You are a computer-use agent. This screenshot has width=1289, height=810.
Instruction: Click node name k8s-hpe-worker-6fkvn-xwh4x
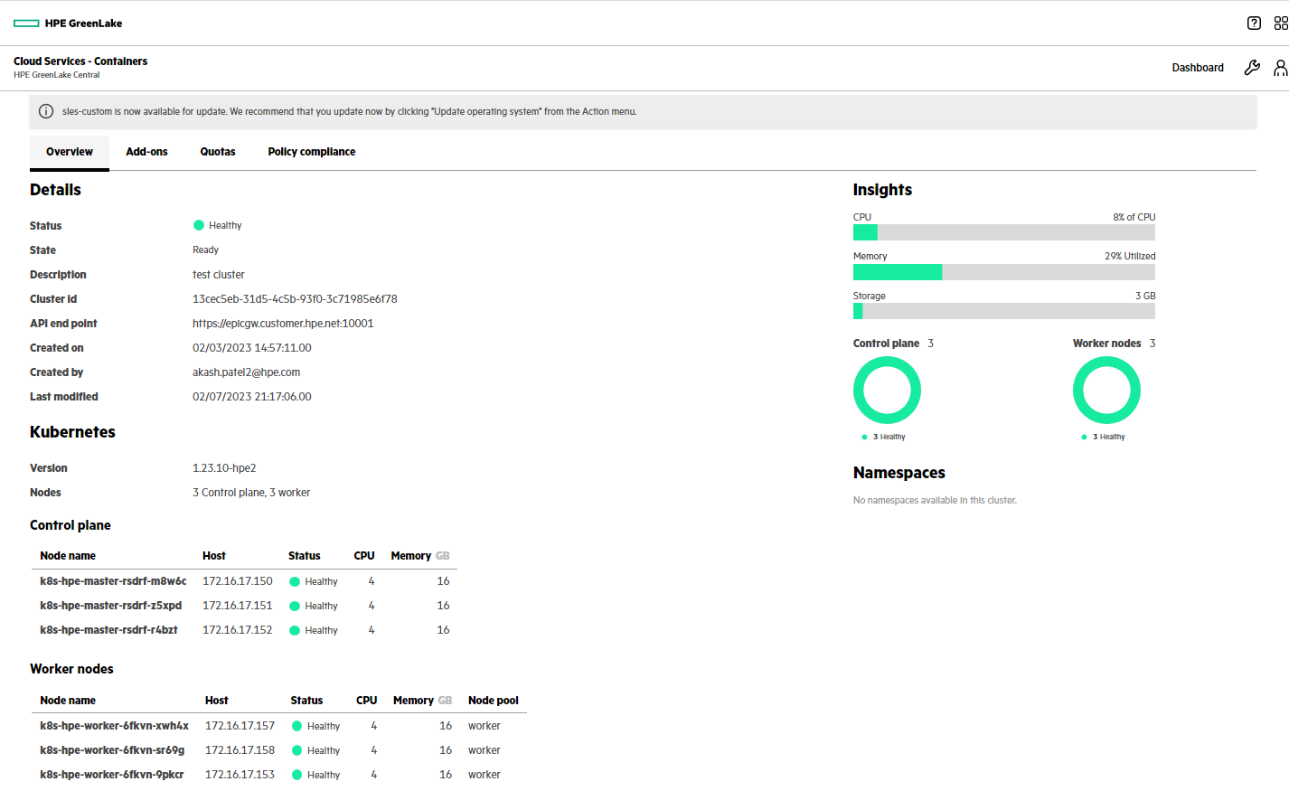click(x=114, y=726)
